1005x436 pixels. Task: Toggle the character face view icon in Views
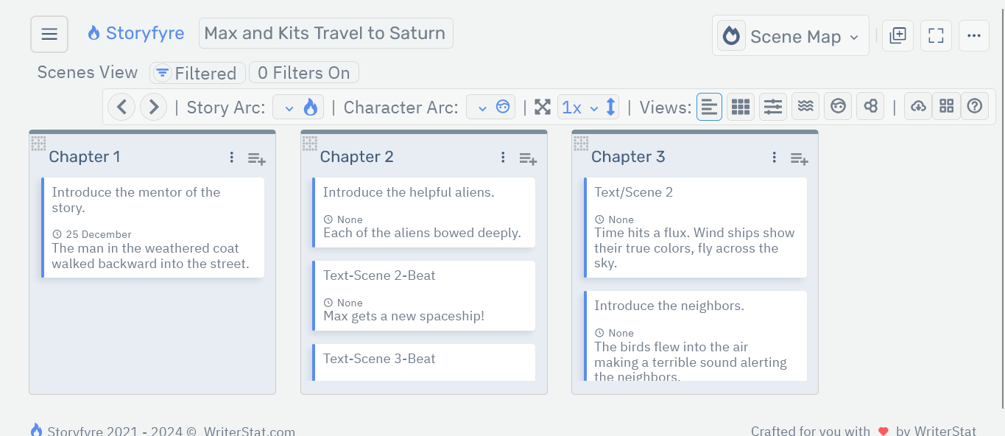pyautogui.click(x=838, y=107)
